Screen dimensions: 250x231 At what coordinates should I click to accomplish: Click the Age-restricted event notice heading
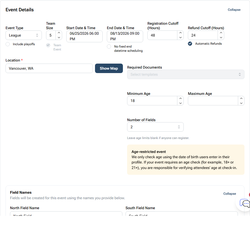point(149,152)
